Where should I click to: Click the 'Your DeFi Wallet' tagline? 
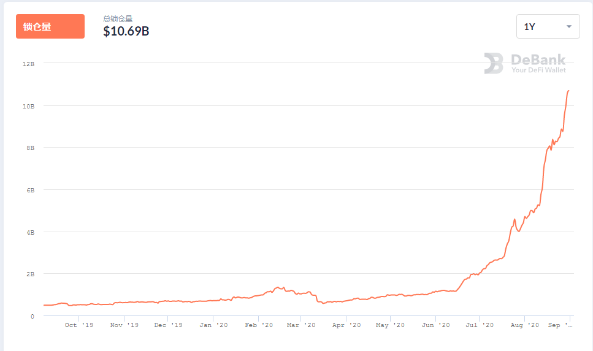[x=538, y=70]
